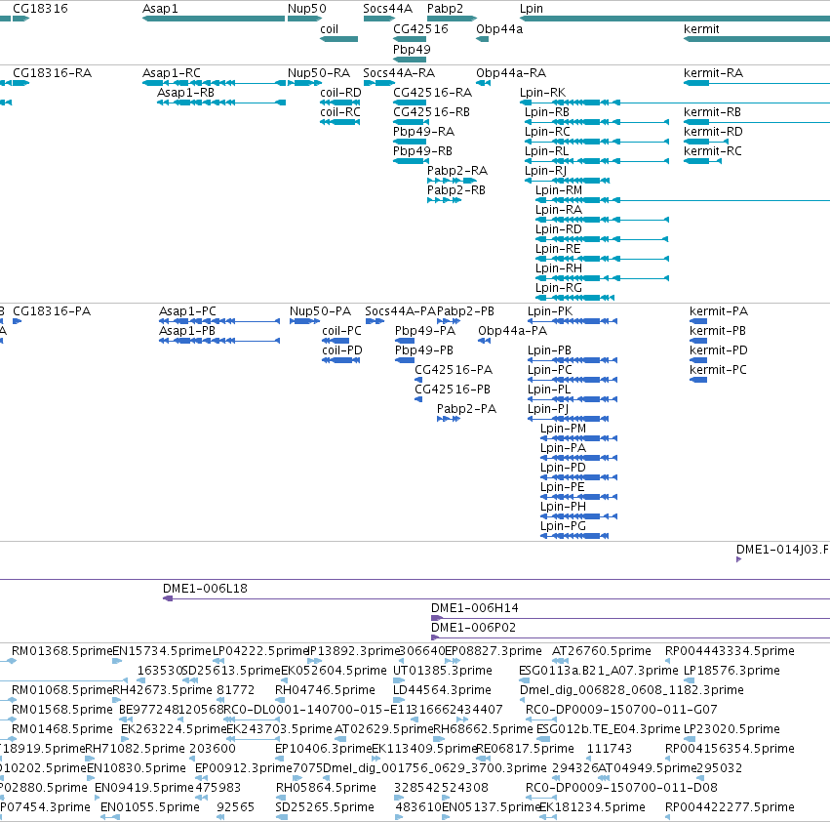The image size is (830, 822).
Task: Click the coil-RC transcript glyph
Action: pos(339,122)
